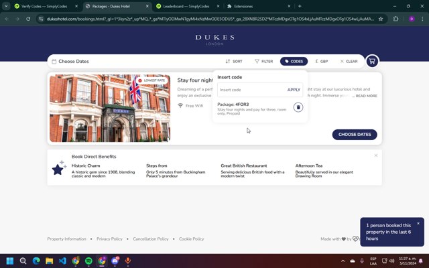429x268 pixels.
Task: Open the shopping cart icon
Action: 372,61
